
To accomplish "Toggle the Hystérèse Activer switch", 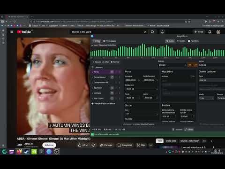I will (x=193, y=77).
